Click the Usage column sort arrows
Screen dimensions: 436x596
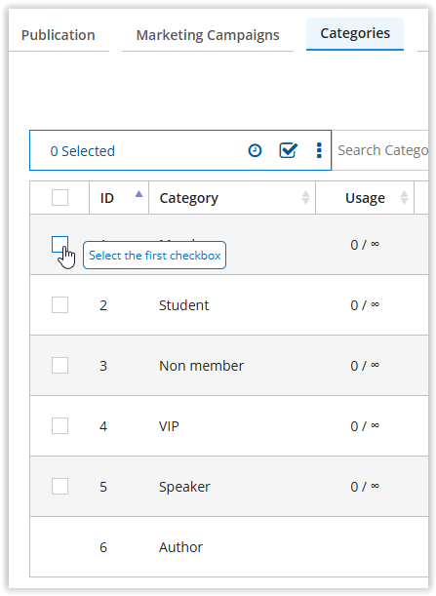[404, 198]
